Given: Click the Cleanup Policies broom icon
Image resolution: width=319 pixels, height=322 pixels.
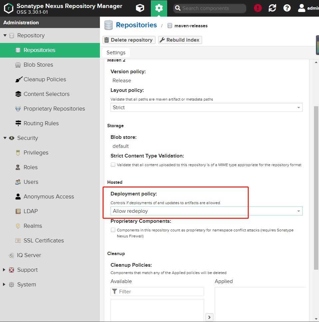Looking at the screenshot, I should (19, 79).
